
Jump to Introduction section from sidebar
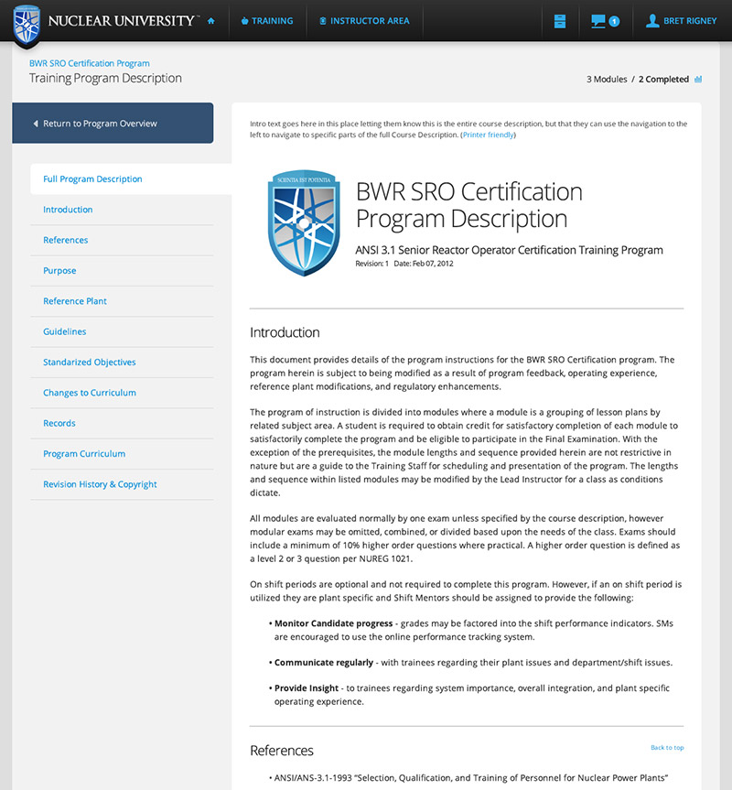68,210
